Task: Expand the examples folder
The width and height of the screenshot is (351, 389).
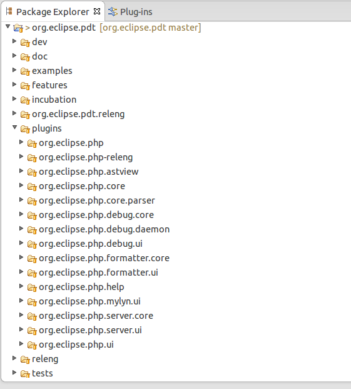Action: (x=14, y=70)
